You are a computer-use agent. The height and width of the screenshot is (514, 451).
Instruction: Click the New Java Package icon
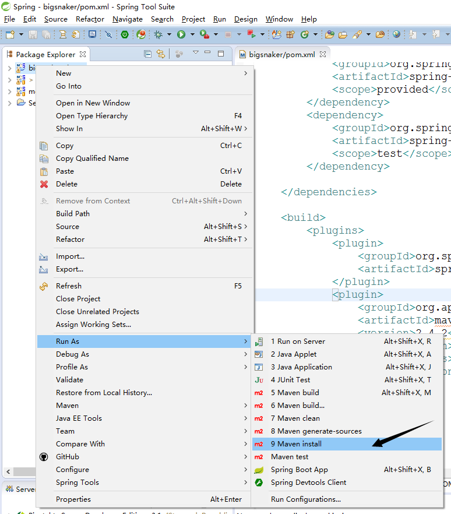(290, 34)
